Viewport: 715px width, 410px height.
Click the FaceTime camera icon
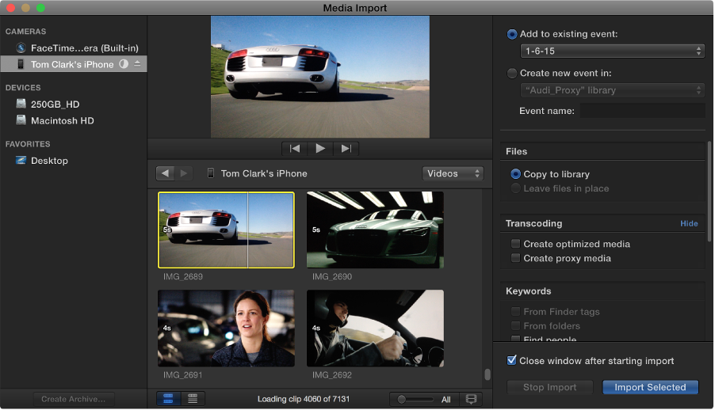click(x=21, y=47)
